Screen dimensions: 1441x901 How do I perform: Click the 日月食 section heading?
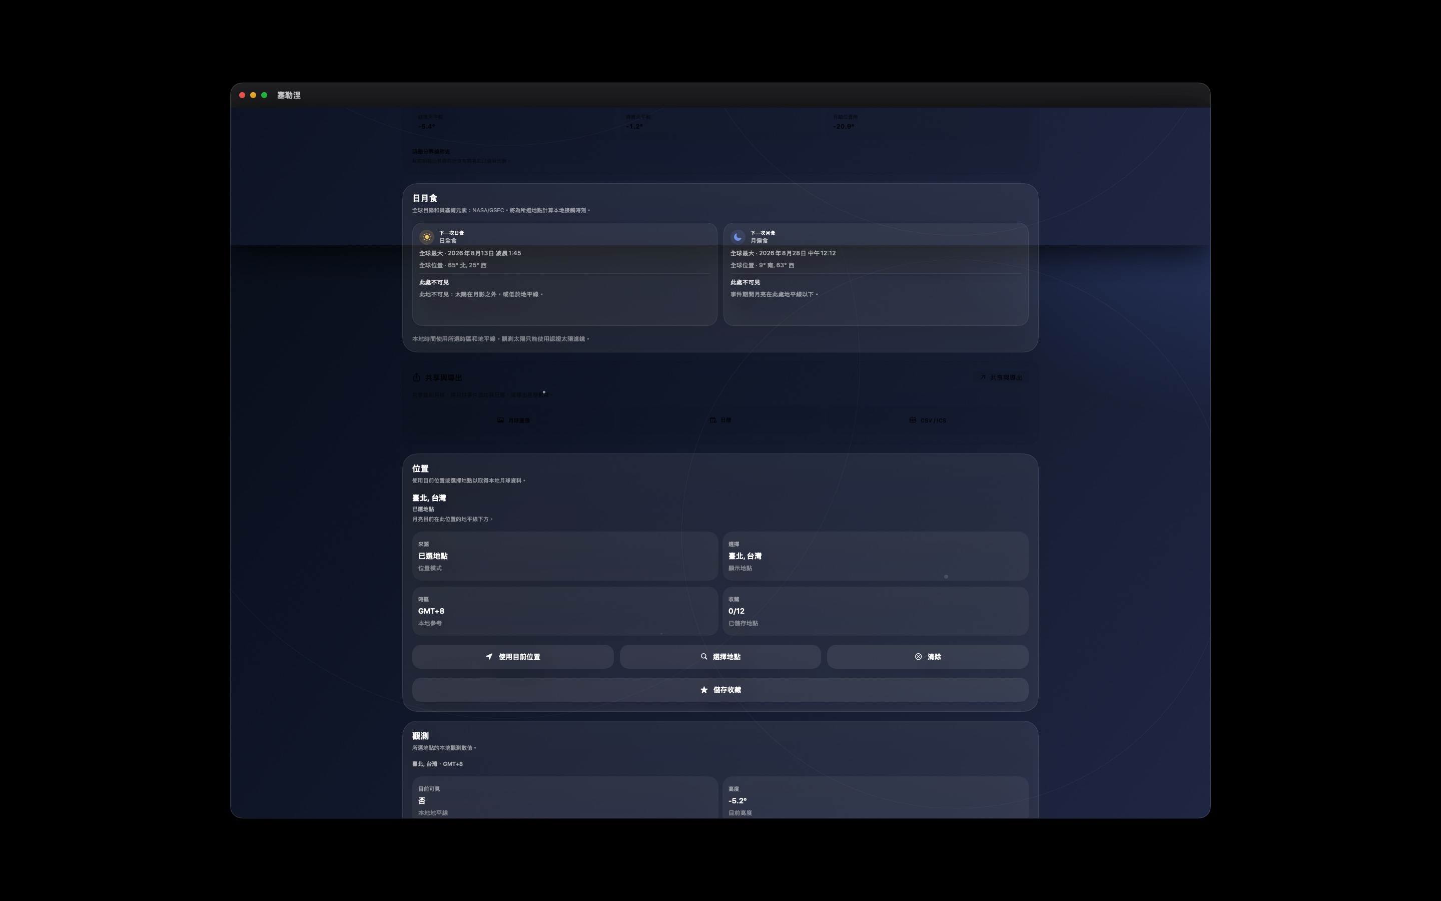(425, 198)
